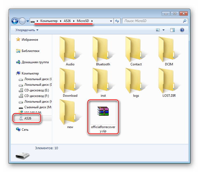
Task: Close the Explorer window
Action: (x=183, y=14)
